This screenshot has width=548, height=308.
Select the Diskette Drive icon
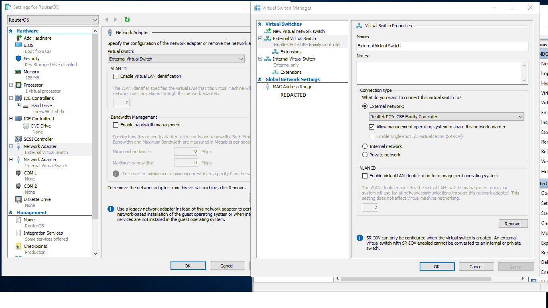point(18,199)
